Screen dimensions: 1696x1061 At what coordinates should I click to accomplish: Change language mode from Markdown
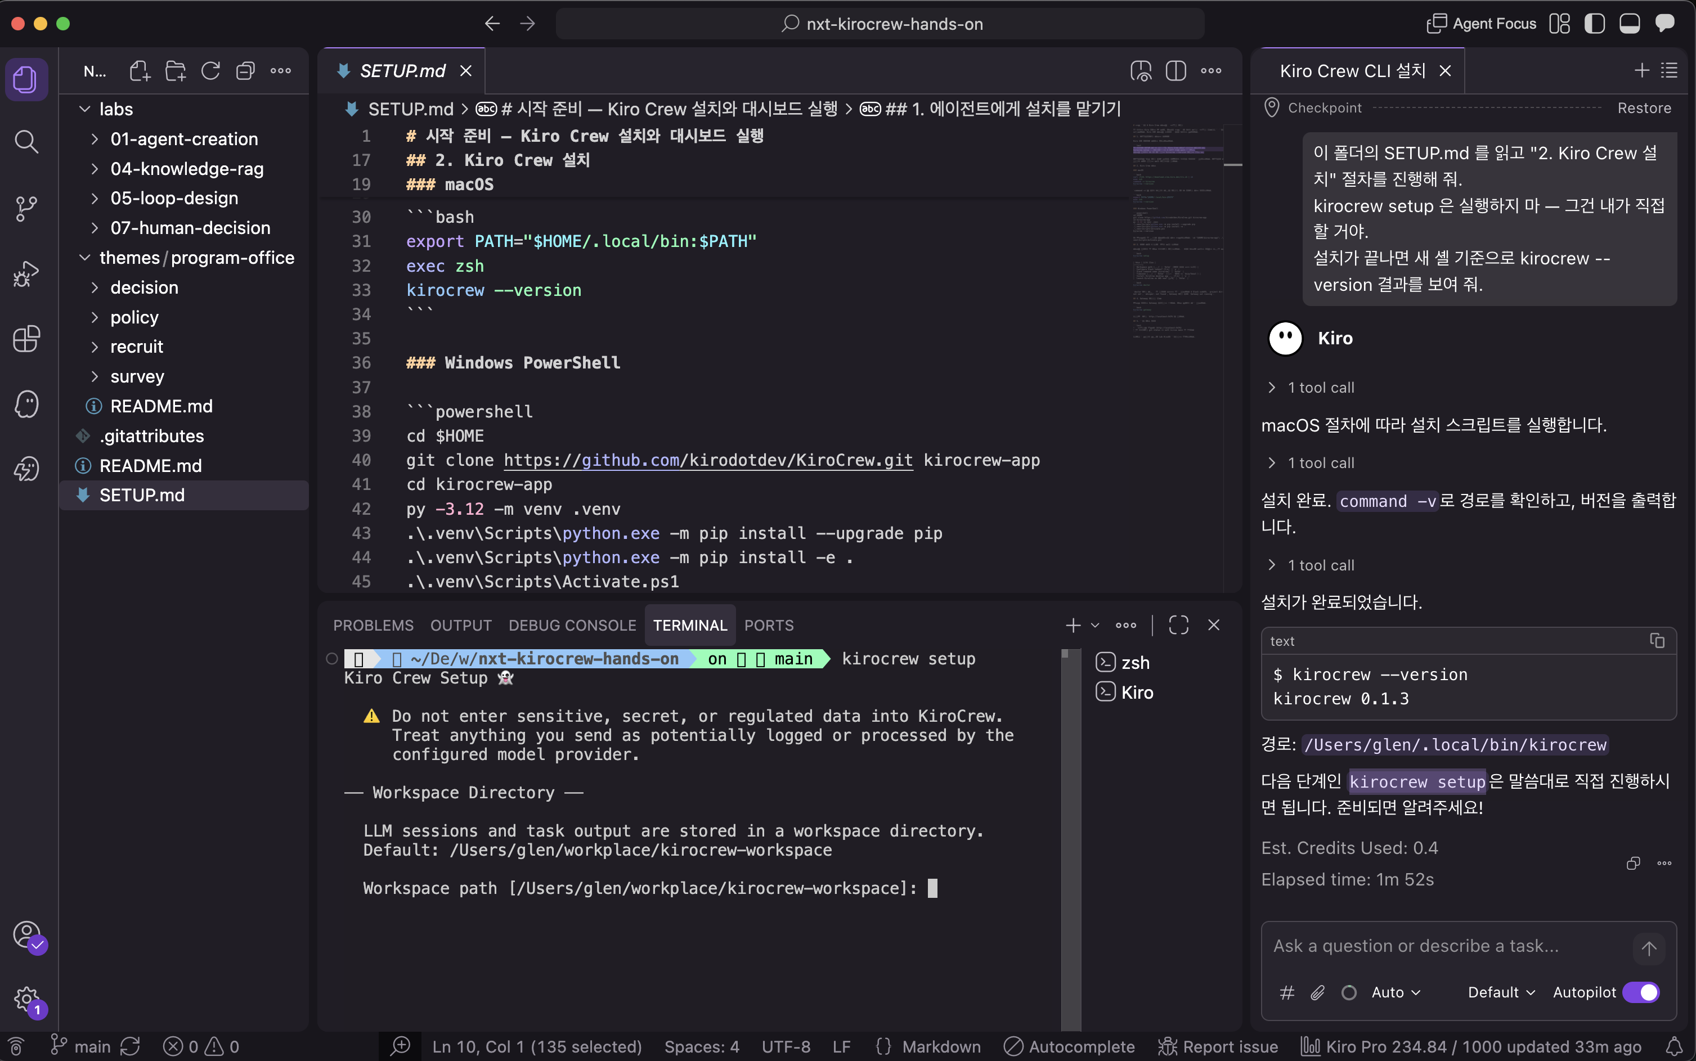pos(941,1047)
